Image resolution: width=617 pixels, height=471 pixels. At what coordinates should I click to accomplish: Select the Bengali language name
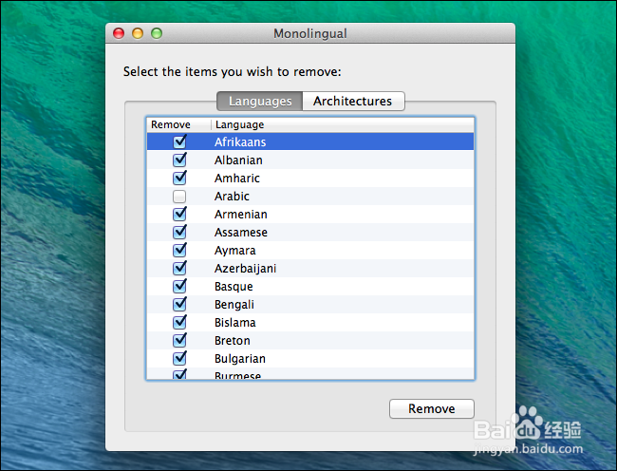(234, 305)
